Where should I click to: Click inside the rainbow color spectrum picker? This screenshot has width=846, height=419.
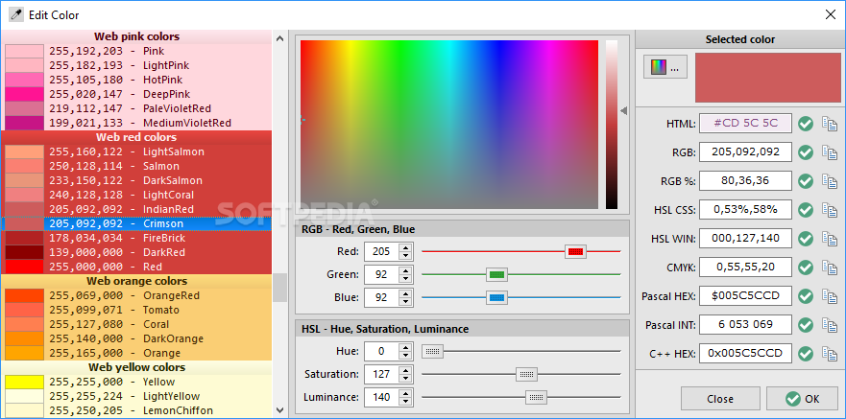[x=448, y=125]
